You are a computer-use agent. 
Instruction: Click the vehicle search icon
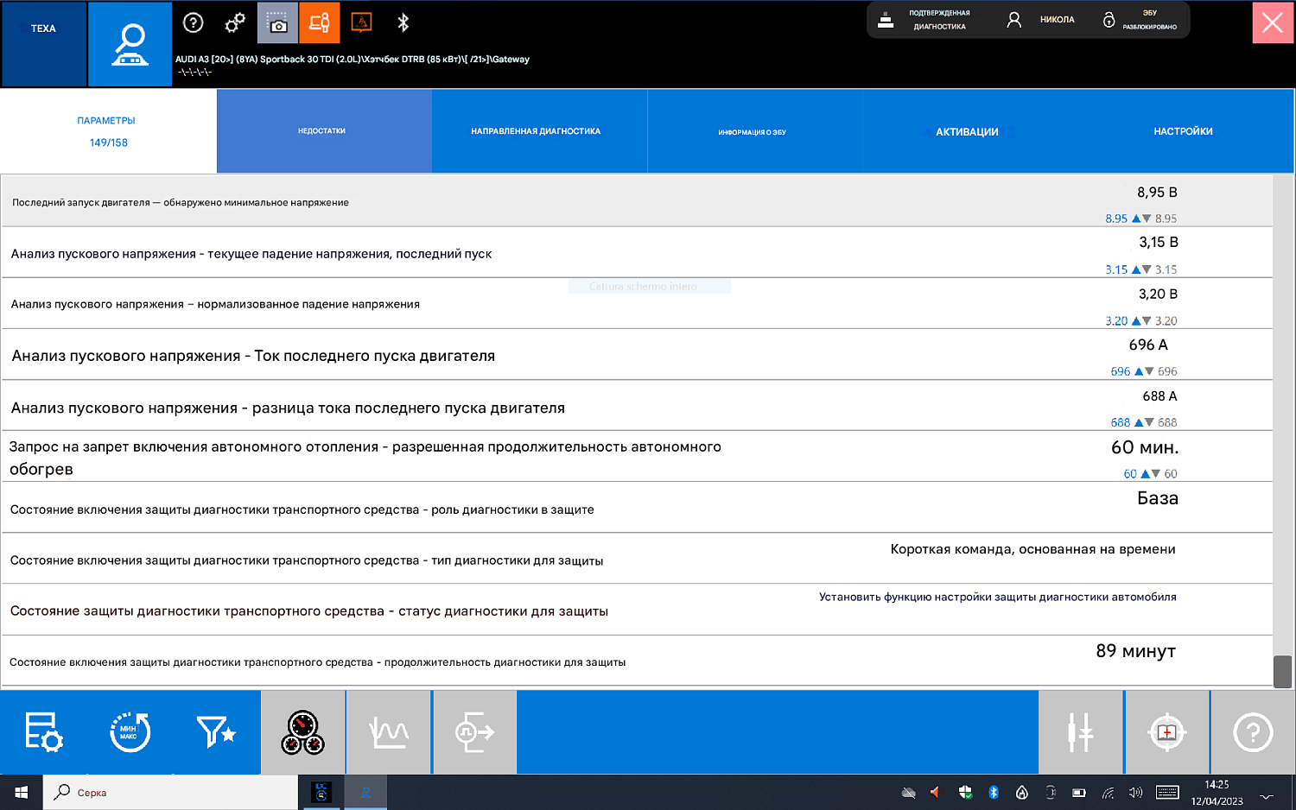[x=130, y=44]
